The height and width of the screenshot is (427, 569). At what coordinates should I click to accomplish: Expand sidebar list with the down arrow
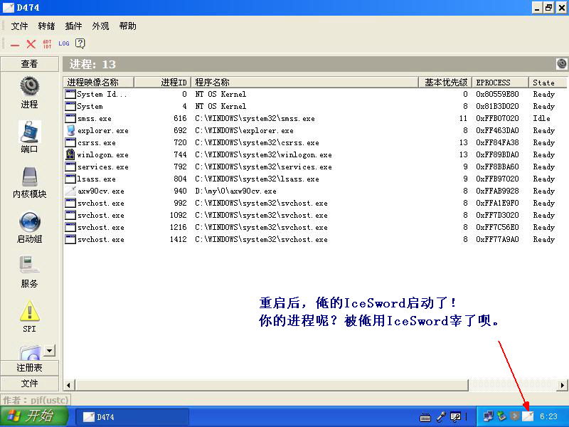click(x=49, y=350)
